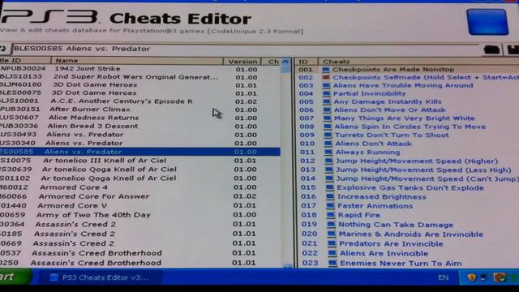The width and height of the screenshot is (519, 292).
Task: Click the security shield icon in system tray
Action: pyautogui.click(x=472, y=277)
